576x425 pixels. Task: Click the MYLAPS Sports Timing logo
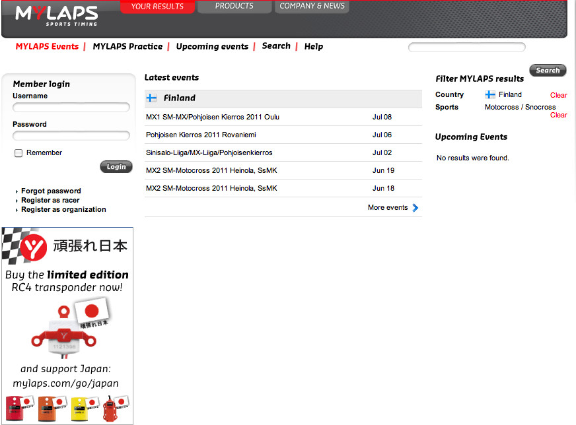(57, 16)
